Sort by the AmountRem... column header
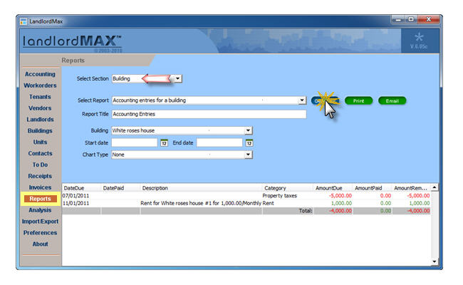The width and height of the screenshot is (463, 285). tap(411, 188)
